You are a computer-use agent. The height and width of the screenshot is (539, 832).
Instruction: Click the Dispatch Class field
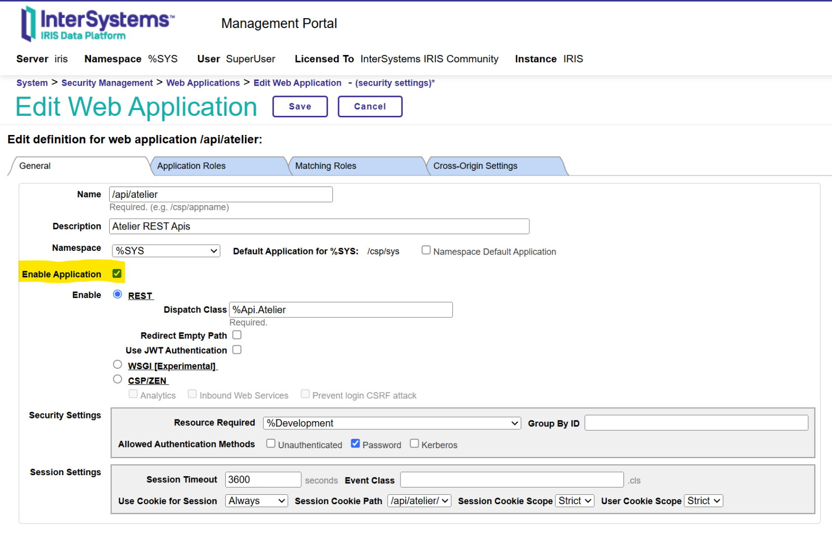click(341, 310)
